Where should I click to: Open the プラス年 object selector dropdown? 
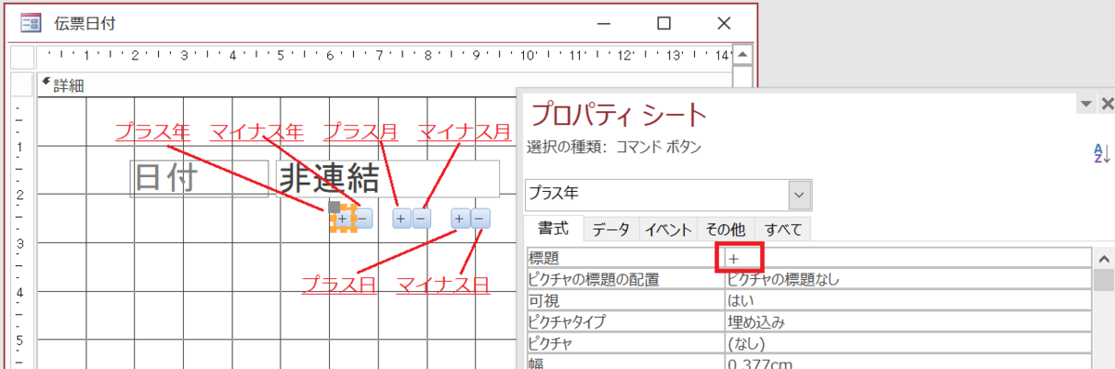click(x=799, y=195)
